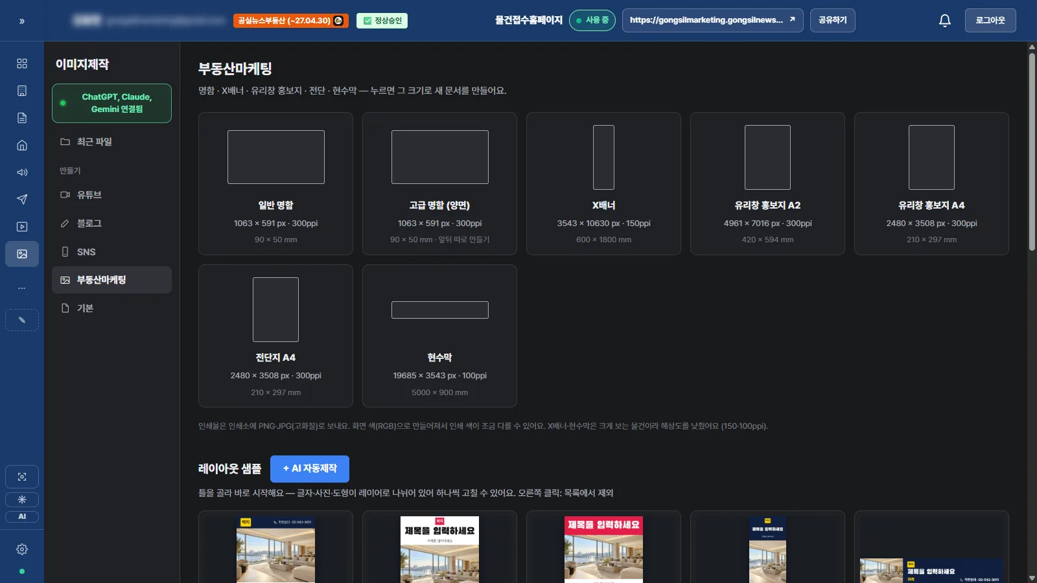Create 유리창 홍보지 A4 document preset
1037x583 pixels.
click(x=931, y=184)
